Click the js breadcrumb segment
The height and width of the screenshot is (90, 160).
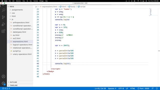point(36,7)
